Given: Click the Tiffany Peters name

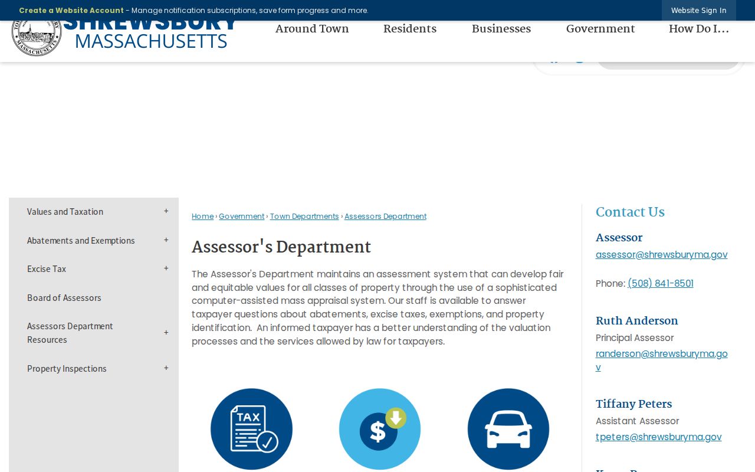Looking at the screenshot, I should 633,404.
